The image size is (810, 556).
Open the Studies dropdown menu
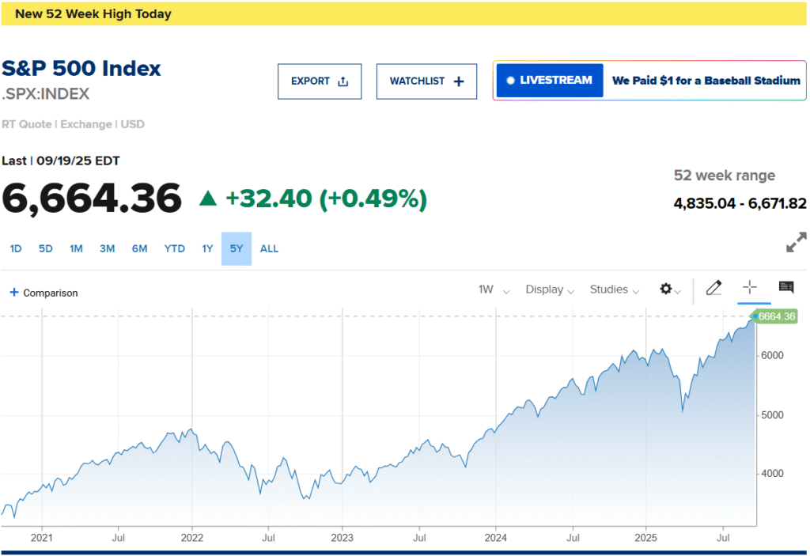coord(614,289)
